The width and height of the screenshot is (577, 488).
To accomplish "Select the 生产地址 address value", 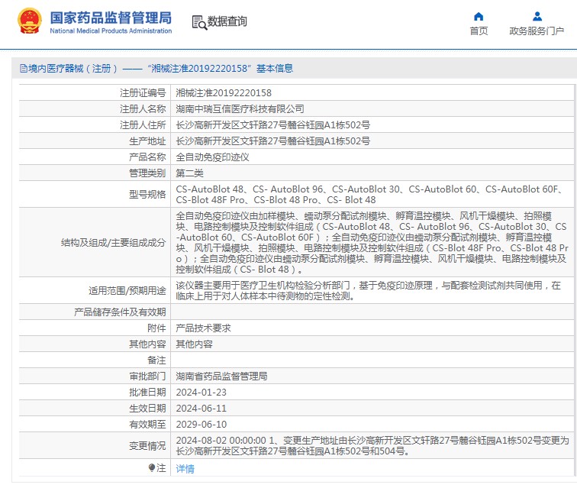I will point(273,141).
